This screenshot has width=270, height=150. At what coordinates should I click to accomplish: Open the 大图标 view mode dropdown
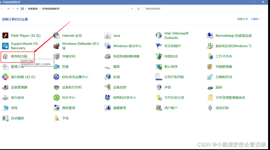255,19
